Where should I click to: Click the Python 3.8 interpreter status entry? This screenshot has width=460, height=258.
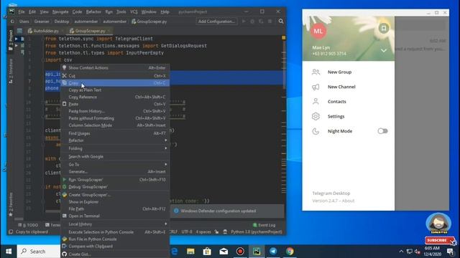257,232
